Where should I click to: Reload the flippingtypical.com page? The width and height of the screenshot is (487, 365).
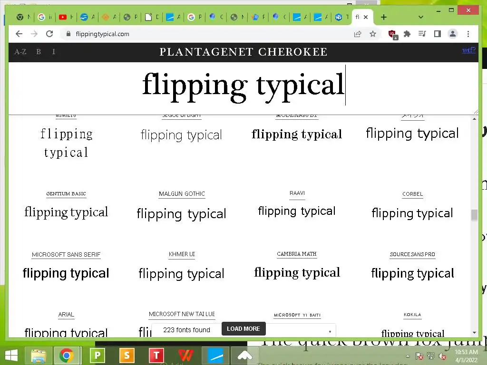coord(49,34)
